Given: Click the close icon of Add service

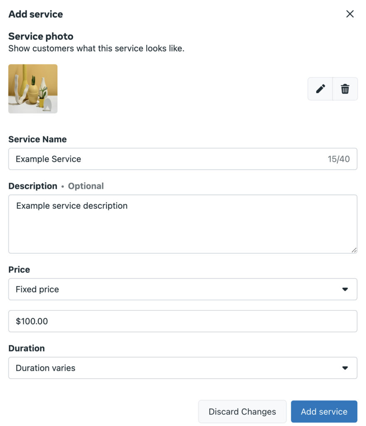Looking at the screenshot, I should click(350, 14).
